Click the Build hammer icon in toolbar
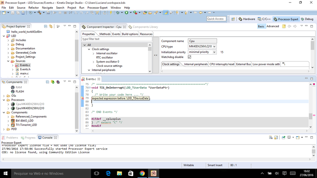 [x=39, y=13]
